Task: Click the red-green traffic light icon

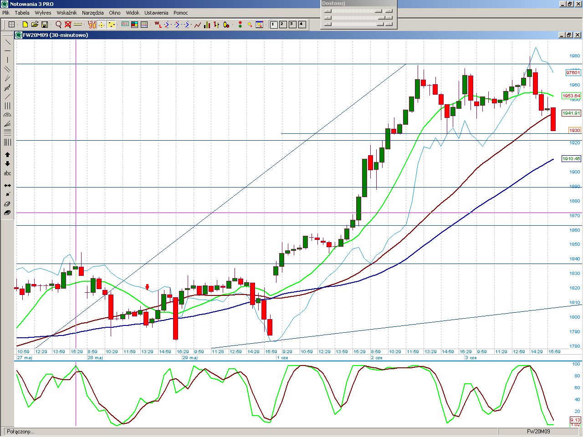Action: click(x=240, y=25)
